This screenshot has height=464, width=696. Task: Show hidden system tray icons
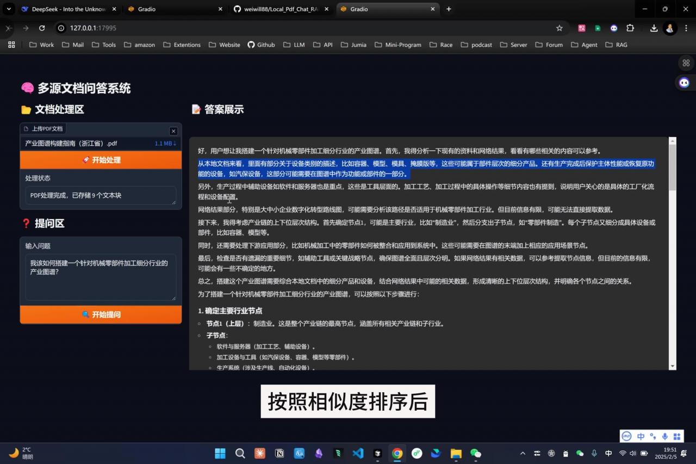[x=523, y=453]
